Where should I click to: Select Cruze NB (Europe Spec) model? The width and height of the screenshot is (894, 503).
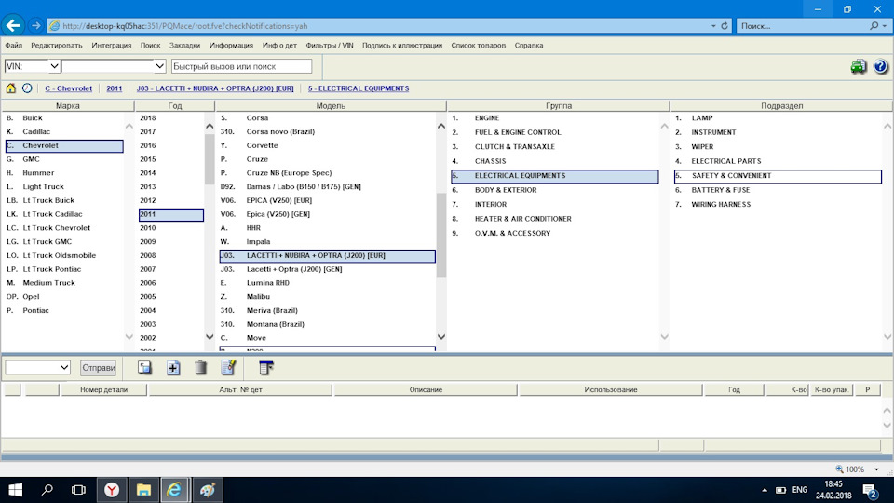[x=327, y=173]
